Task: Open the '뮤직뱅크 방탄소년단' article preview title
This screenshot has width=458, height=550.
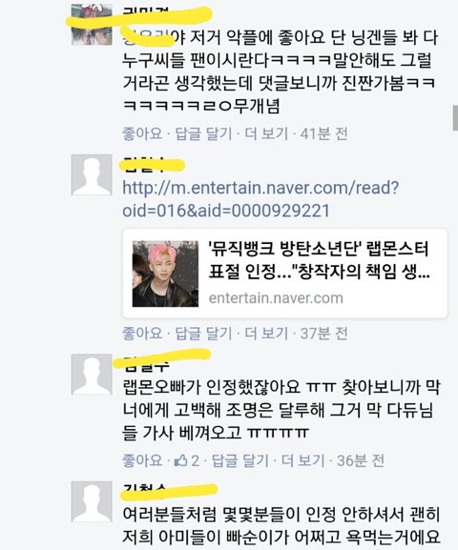Action: point(319,260)
